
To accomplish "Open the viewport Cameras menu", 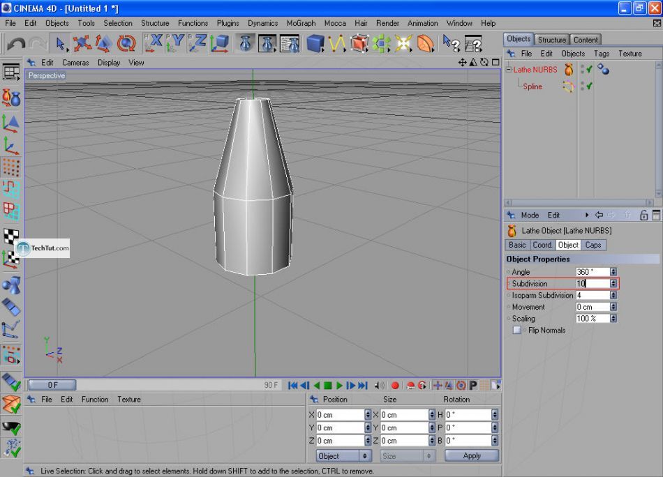I will pyautogui.click(x=75, y=63).
